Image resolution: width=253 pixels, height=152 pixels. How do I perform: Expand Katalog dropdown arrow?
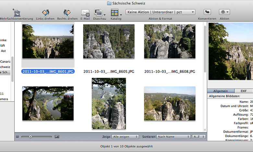pos(121,15)
